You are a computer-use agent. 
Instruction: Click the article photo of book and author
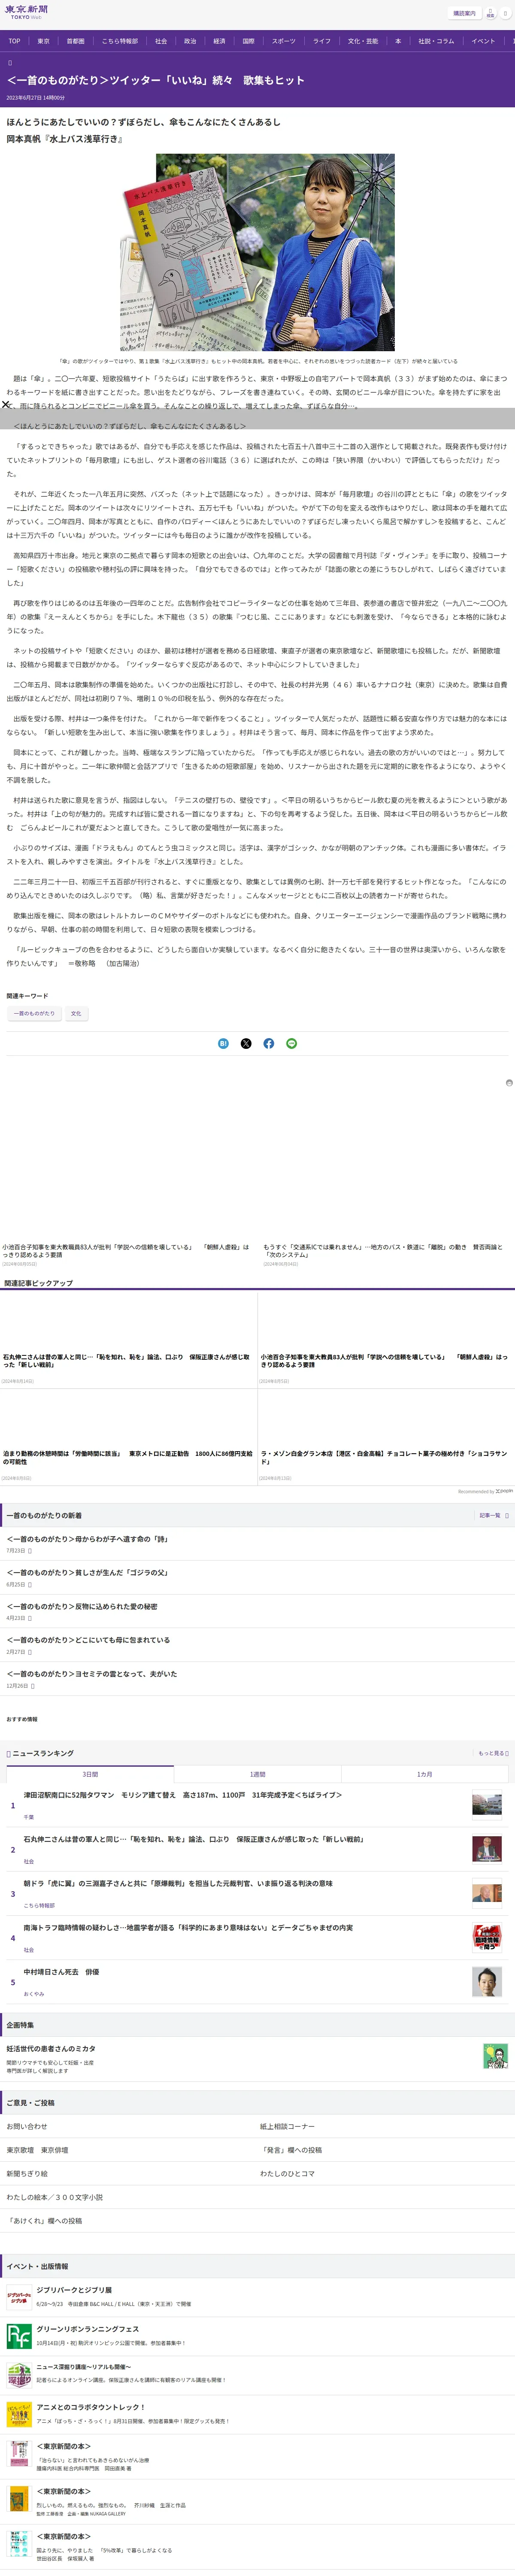pyautogui.click(x=257, y=252)
